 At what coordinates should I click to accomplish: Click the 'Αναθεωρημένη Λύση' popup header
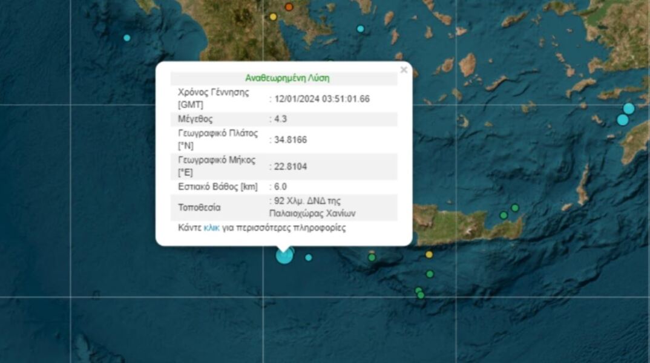click(x=287, y=78)
